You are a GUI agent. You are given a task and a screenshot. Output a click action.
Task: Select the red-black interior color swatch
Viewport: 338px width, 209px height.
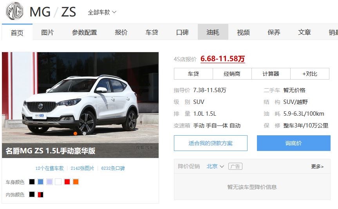click(x=40, y=194)
